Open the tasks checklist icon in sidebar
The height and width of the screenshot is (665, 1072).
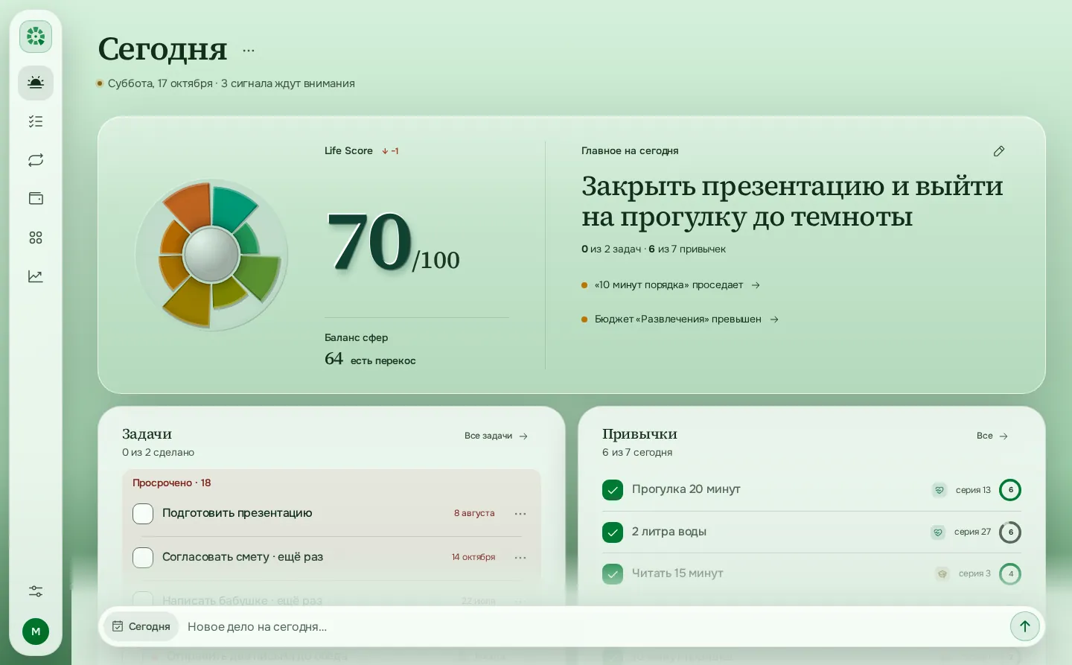click(x=36, y=121)
